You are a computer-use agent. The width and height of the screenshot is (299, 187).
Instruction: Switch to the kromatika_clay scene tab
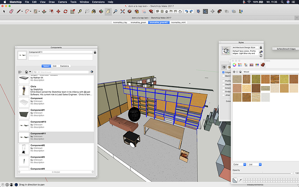120,22
